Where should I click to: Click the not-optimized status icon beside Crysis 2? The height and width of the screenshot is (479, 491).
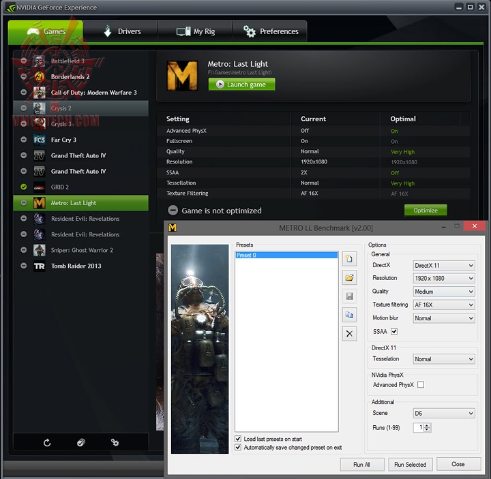coord(23,108)
